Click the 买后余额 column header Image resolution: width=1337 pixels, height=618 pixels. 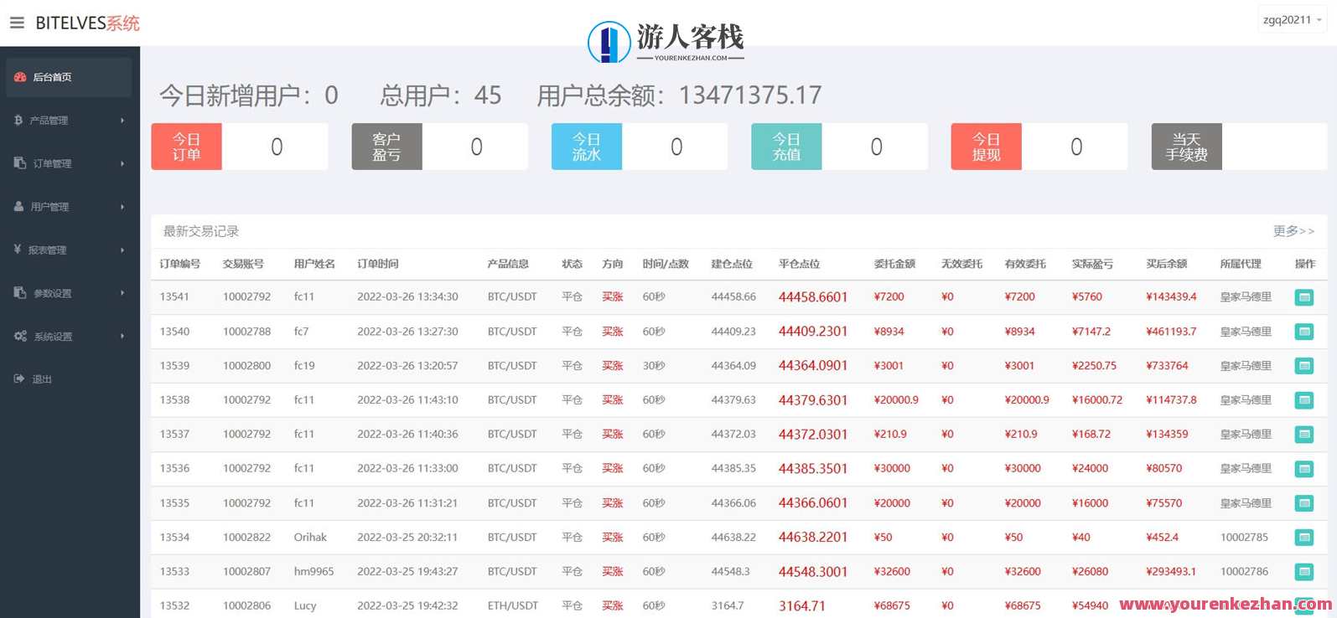pos(1167,264)
